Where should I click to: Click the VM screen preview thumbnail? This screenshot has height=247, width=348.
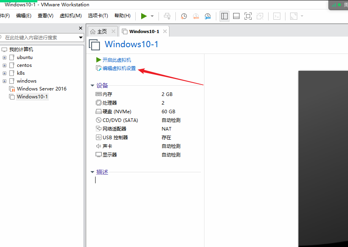point(323,159)
